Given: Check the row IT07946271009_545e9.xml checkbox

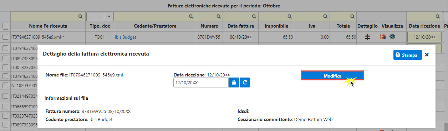Looking at the screenshot, I should point(5,37).
